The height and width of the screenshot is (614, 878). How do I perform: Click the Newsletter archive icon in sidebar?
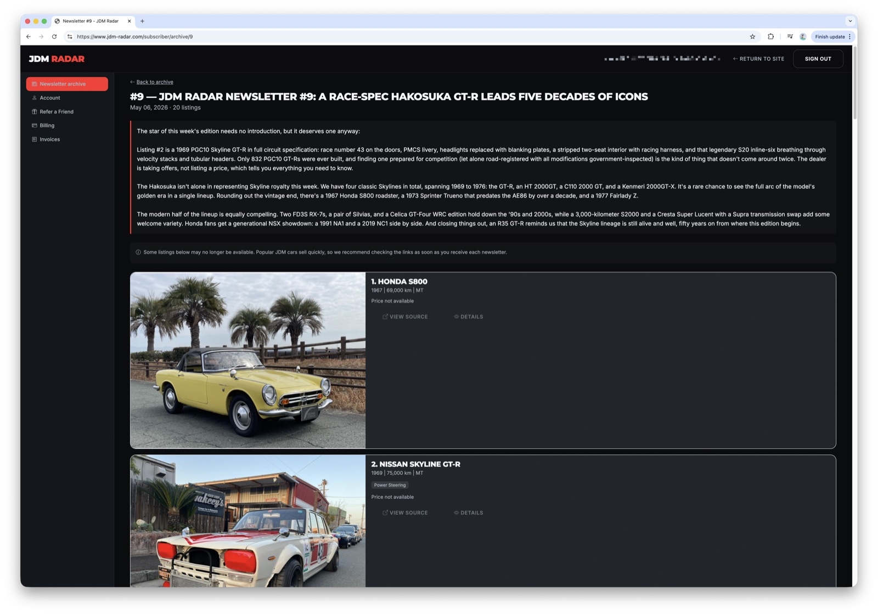[34, 84]
